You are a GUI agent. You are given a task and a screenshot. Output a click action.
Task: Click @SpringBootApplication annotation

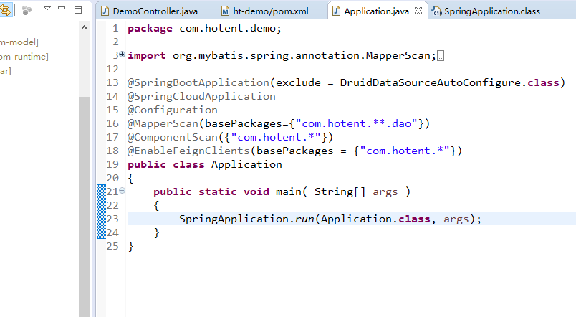[198, 82]
